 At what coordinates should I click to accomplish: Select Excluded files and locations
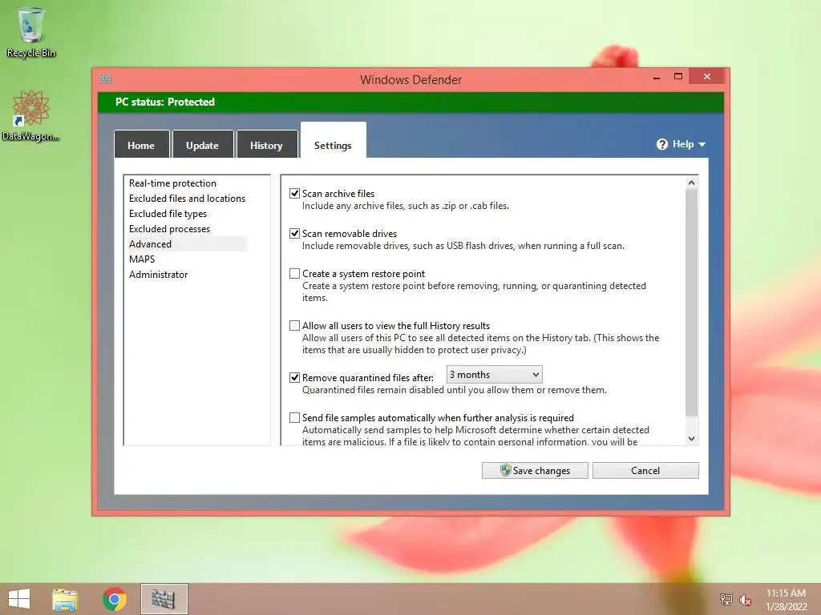pos(187,199)
